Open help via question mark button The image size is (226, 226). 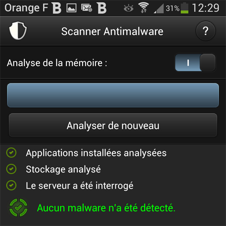tap(206, 31)
